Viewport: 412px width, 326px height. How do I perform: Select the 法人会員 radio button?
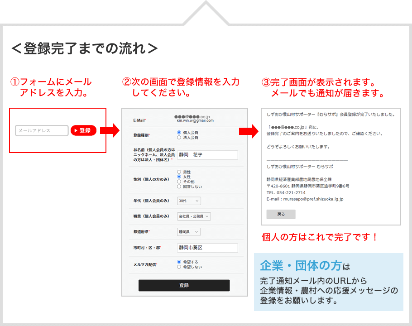coord(179,137)
